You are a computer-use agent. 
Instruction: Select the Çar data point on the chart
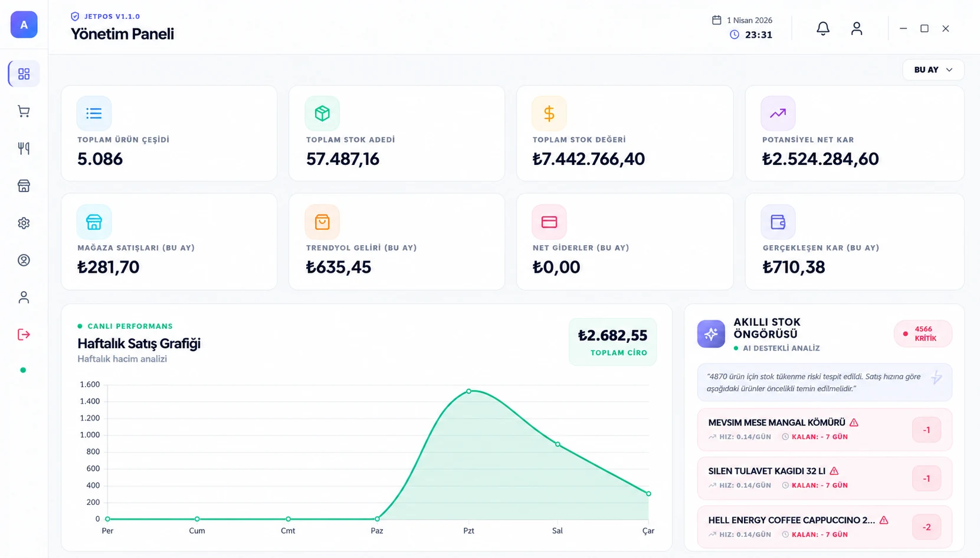pos(648,494)
